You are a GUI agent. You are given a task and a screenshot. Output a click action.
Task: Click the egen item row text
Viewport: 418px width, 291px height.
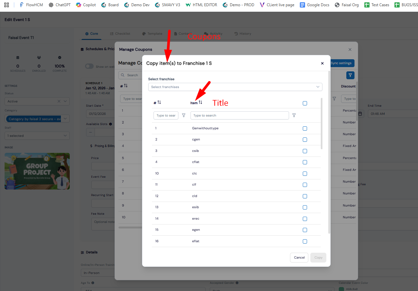click(196, 230)
